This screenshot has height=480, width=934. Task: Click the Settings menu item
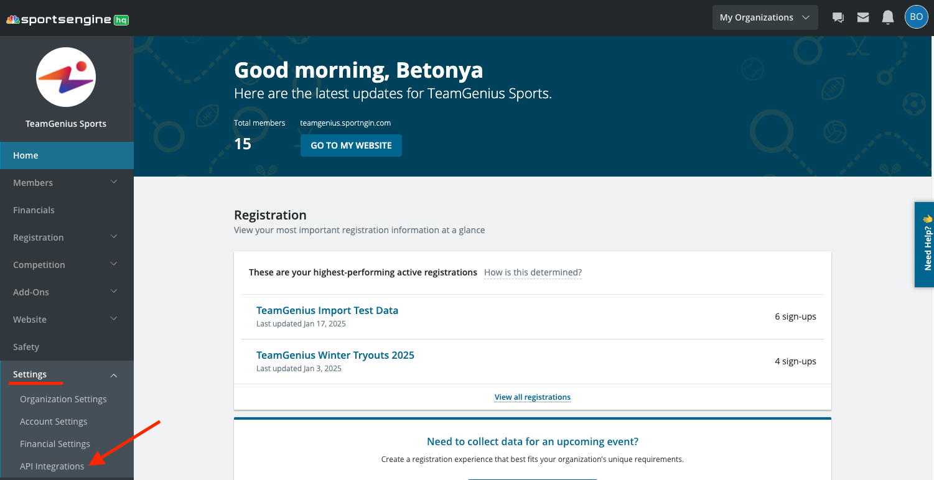[67, 374]
